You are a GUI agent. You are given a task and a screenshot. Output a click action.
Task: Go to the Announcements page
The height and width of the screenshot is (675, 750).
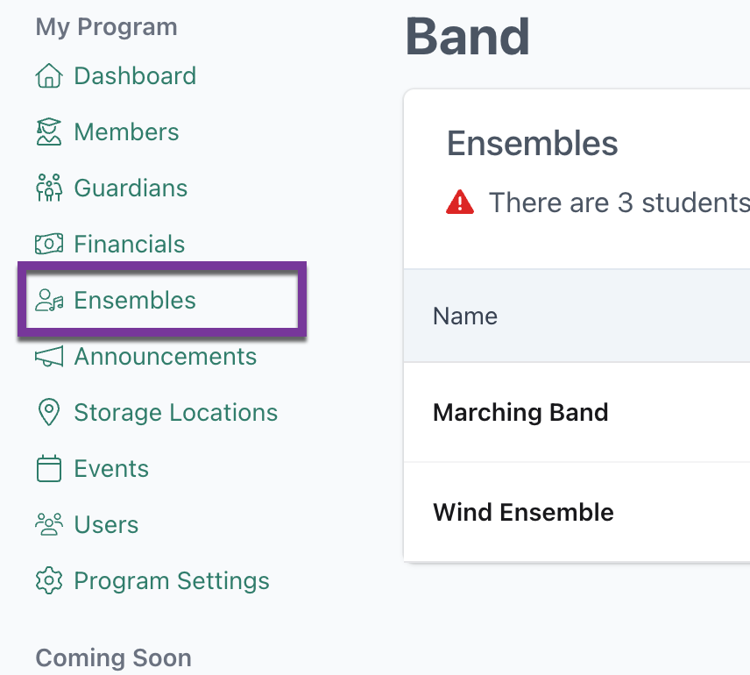(165, 356)
